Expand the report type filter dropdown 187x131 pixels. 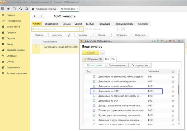tap(78, 29)
